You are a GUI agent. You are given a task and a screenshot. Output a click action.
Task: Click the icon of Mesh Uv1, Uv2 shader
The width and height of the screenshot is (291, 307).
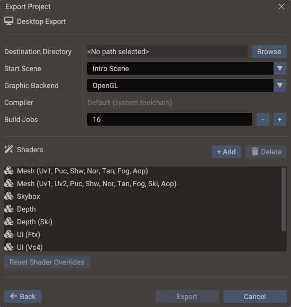click(9, 183)
